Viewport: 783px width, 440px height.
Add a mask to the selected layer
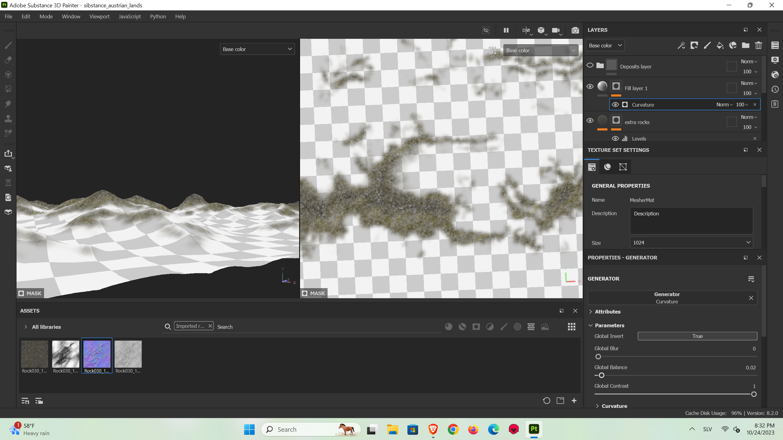coord(694,46)
